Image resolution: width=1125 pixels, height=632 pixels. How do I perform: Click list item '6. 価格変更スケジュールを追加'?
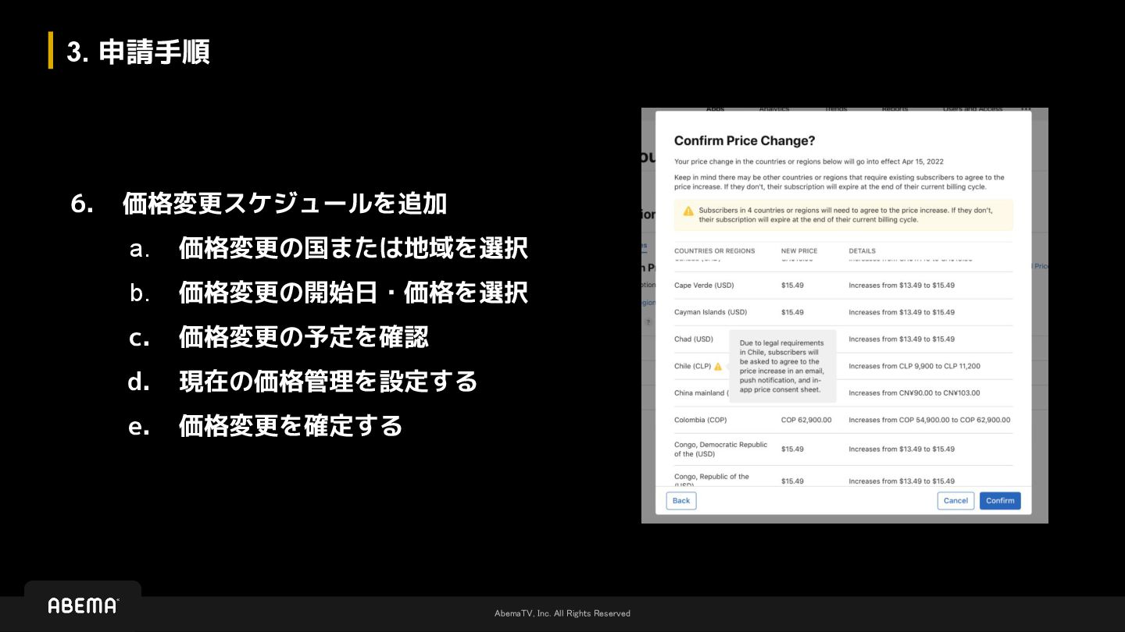coord(259,204)
